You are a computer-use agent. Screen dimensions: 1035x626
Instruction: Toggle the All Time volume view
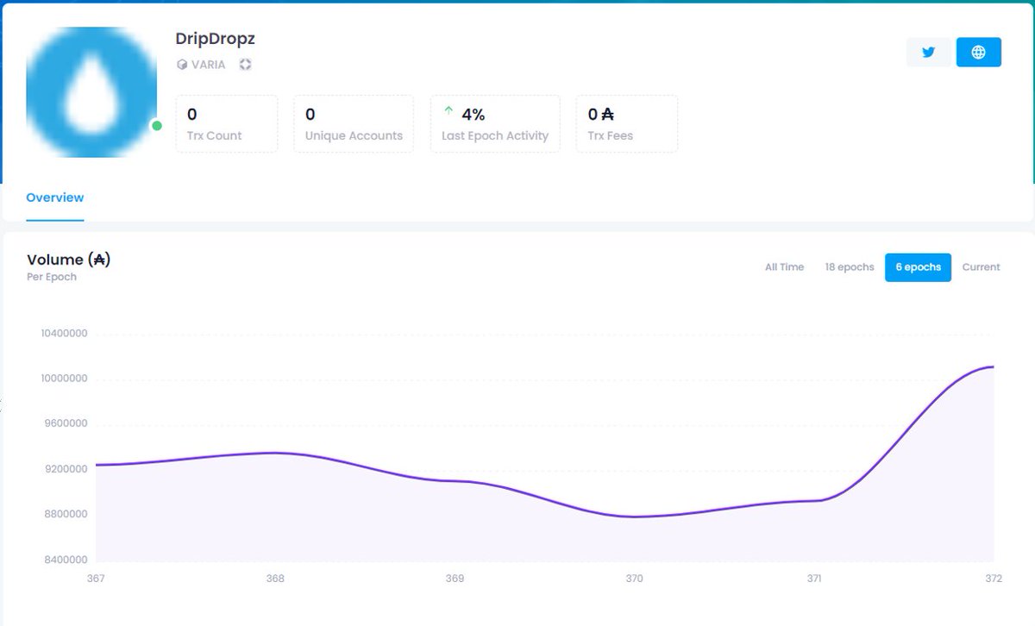point(783,267)
